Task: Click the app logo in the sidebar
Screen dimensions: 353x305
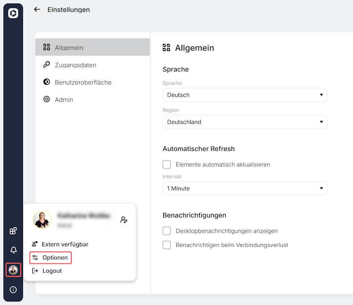Action: coord(13,13)
